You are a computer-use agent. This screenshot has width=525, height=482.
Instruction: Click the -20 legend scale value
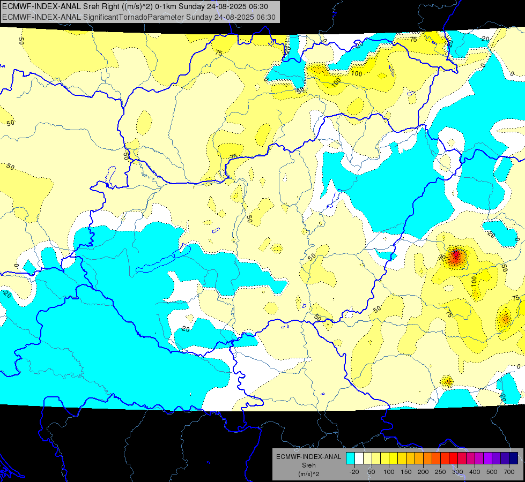point(354,472)
